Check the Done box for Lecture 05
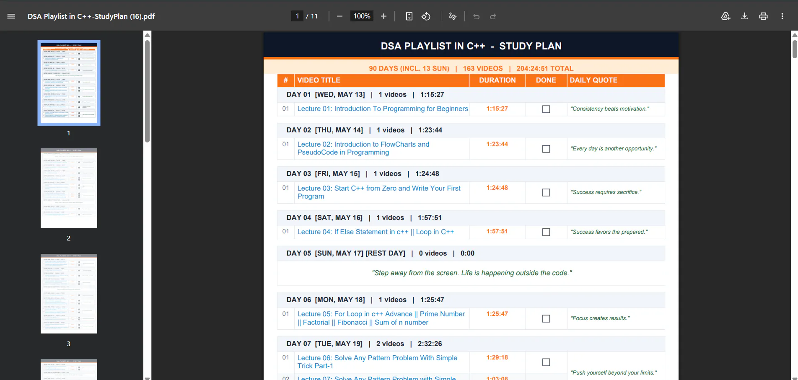The width and height of the screenshot is (798, 380). (x=546, y=318)
